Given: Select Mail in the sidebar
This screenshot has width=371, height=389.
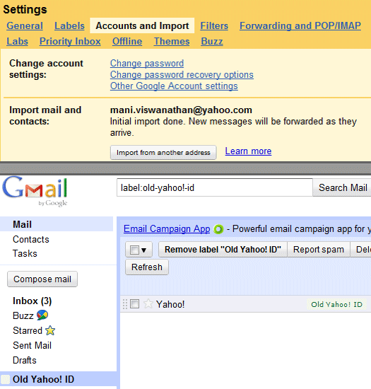Looking at the screenshot, I should (57, 224).
